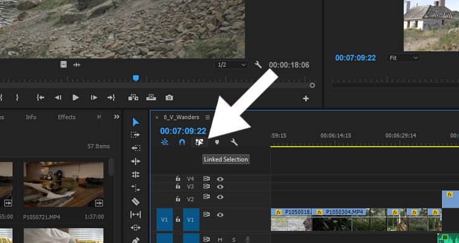Select the Track Select Forward tool

point(136,135)
